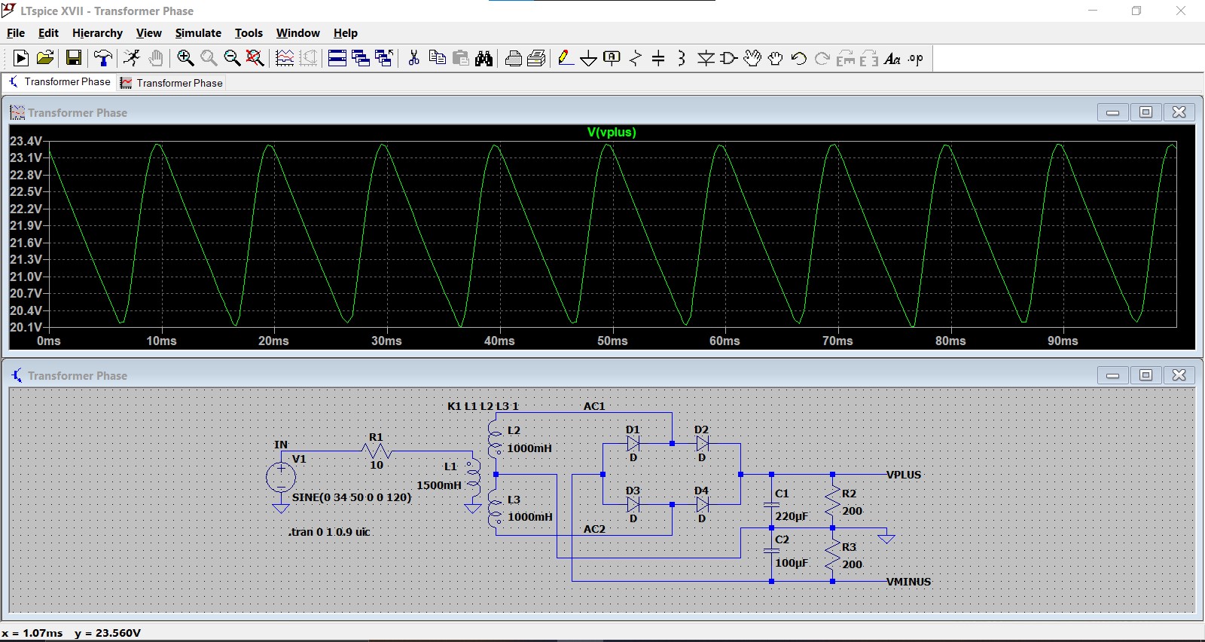
Task: Click the 1500mH value of L1
Action: (439, 485)
